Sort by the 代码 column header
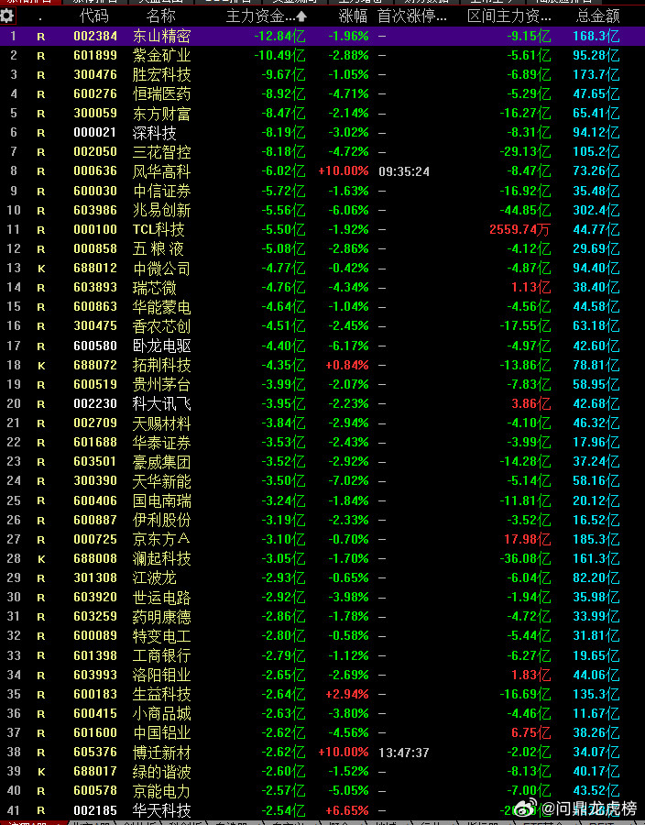 [94, 16]
